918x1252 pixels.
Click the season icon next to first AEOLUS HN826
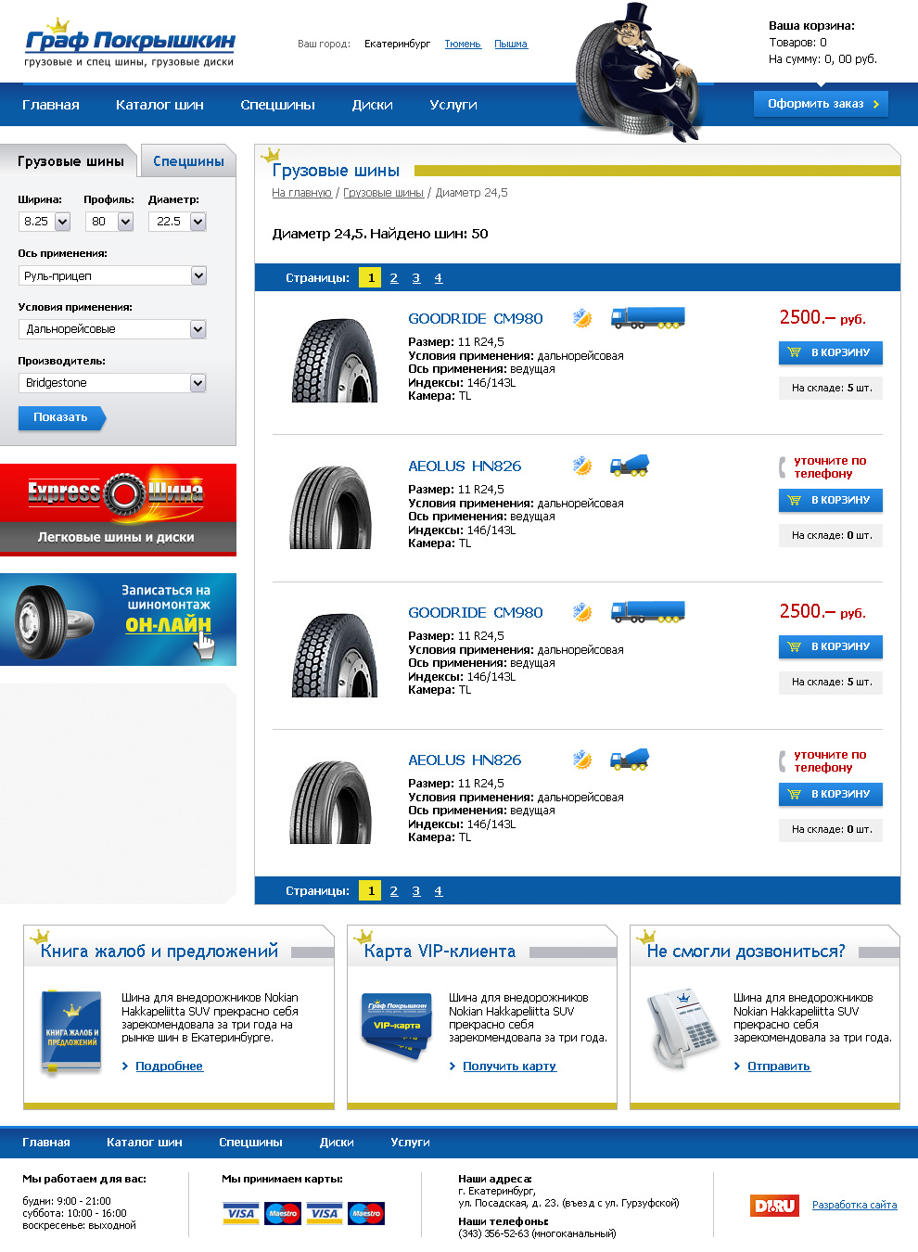581,466
